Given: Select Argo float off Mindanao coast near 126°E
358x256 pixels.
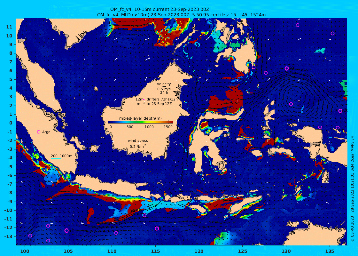Looking at the screenshot, I should click(253, 67).
